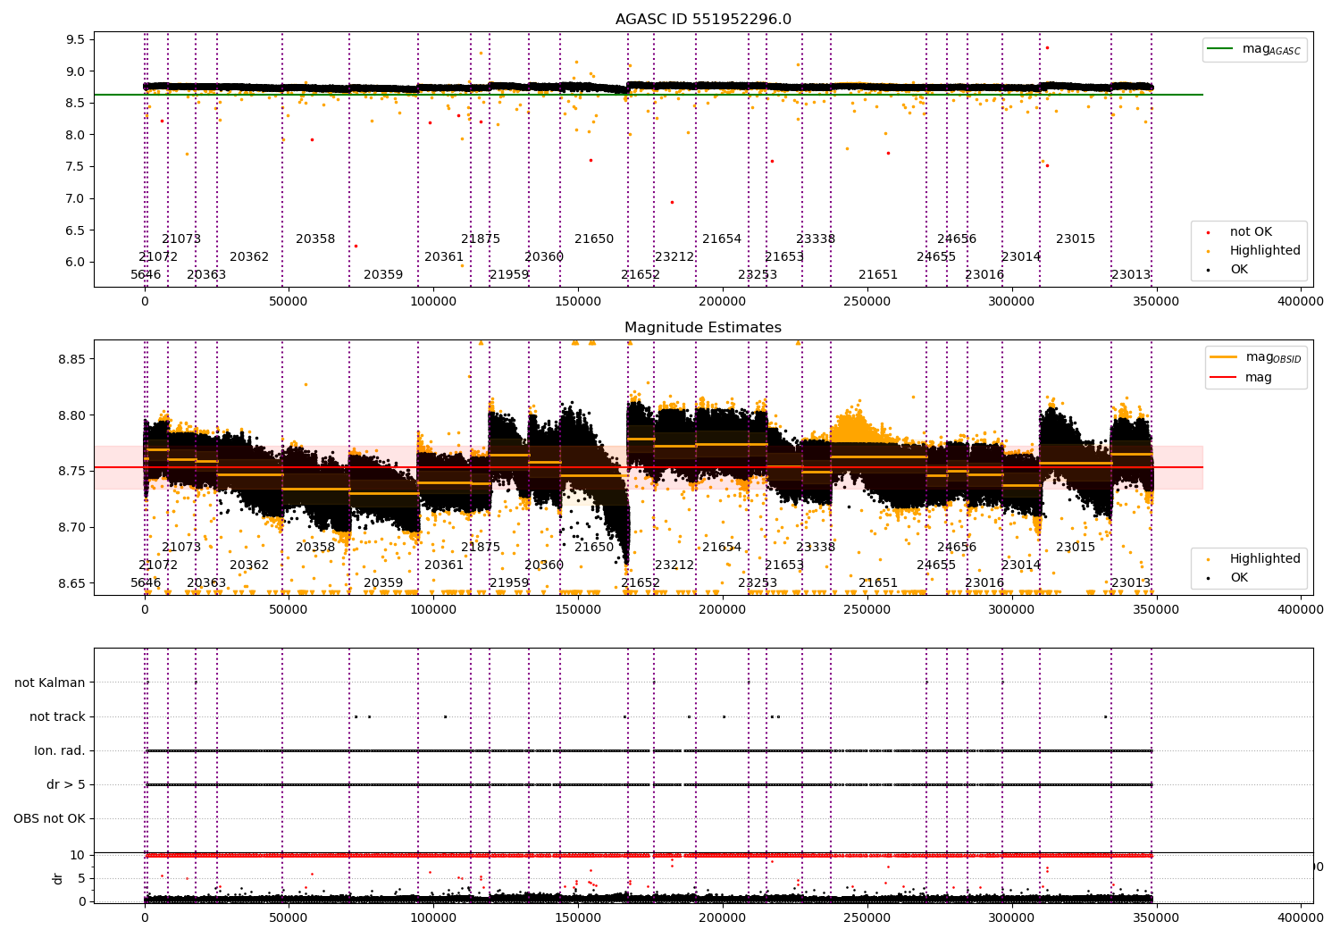Click obsid 23016 in the Magnitude Estimates plot
This screenshot has width=1340, height=938.
[x=984, y=582]
